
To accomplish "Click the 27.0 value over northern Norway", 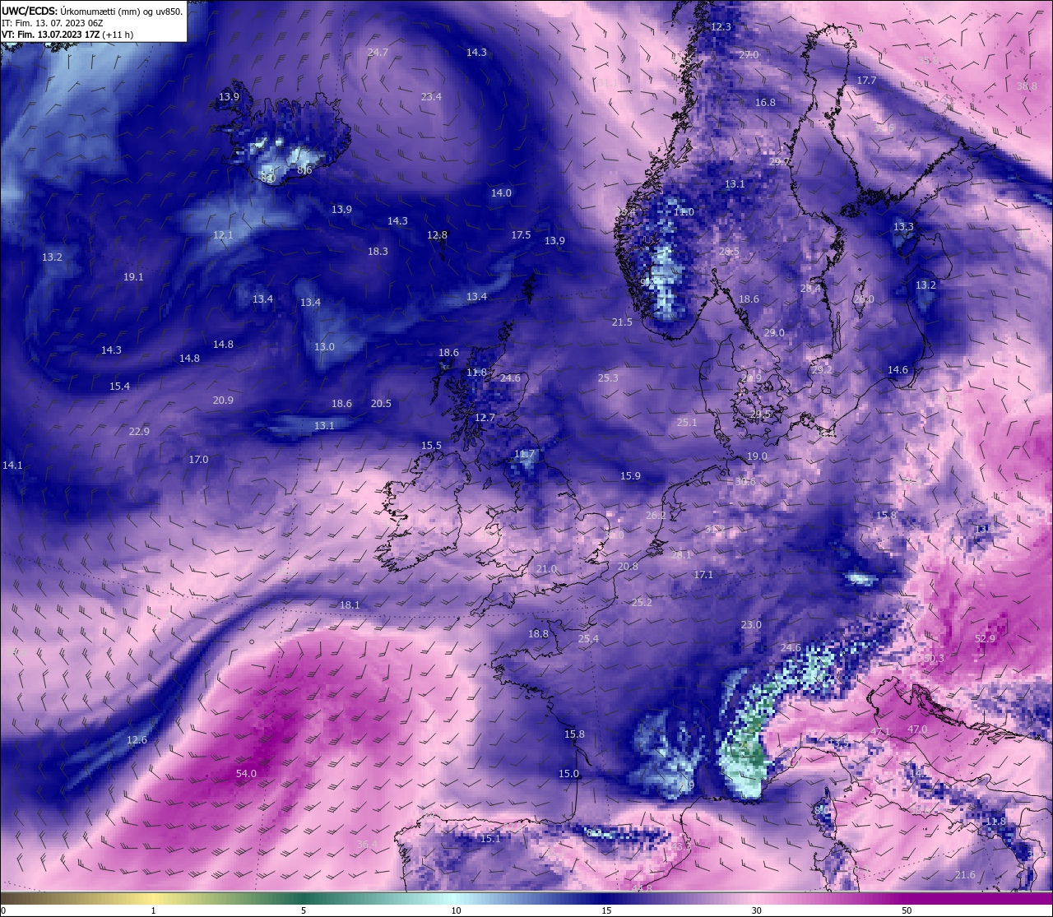I will (749, 54).
